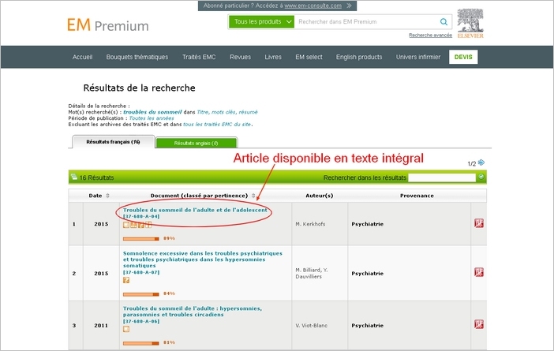Click third attachment icon under result 1
This screenshot has width=554, height=351.
[141, 225]
